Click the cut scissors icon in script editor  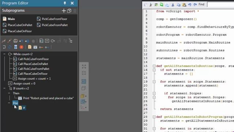tap(173, 5)
